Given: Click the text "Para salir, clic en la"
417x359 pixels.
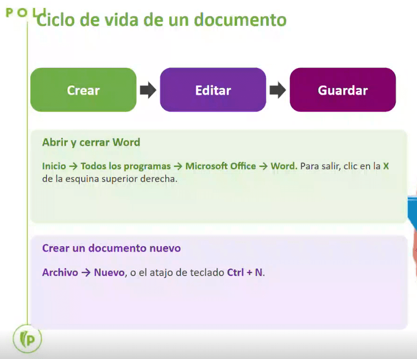Looking at the screenshot, I should tap(340, 166).
